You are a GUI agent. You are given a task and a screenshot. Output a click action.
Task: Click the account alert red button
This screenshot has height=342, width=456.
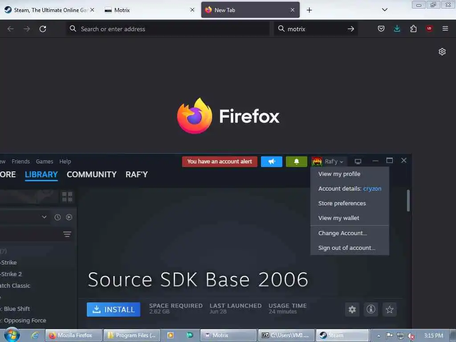(x=220, y=162)
